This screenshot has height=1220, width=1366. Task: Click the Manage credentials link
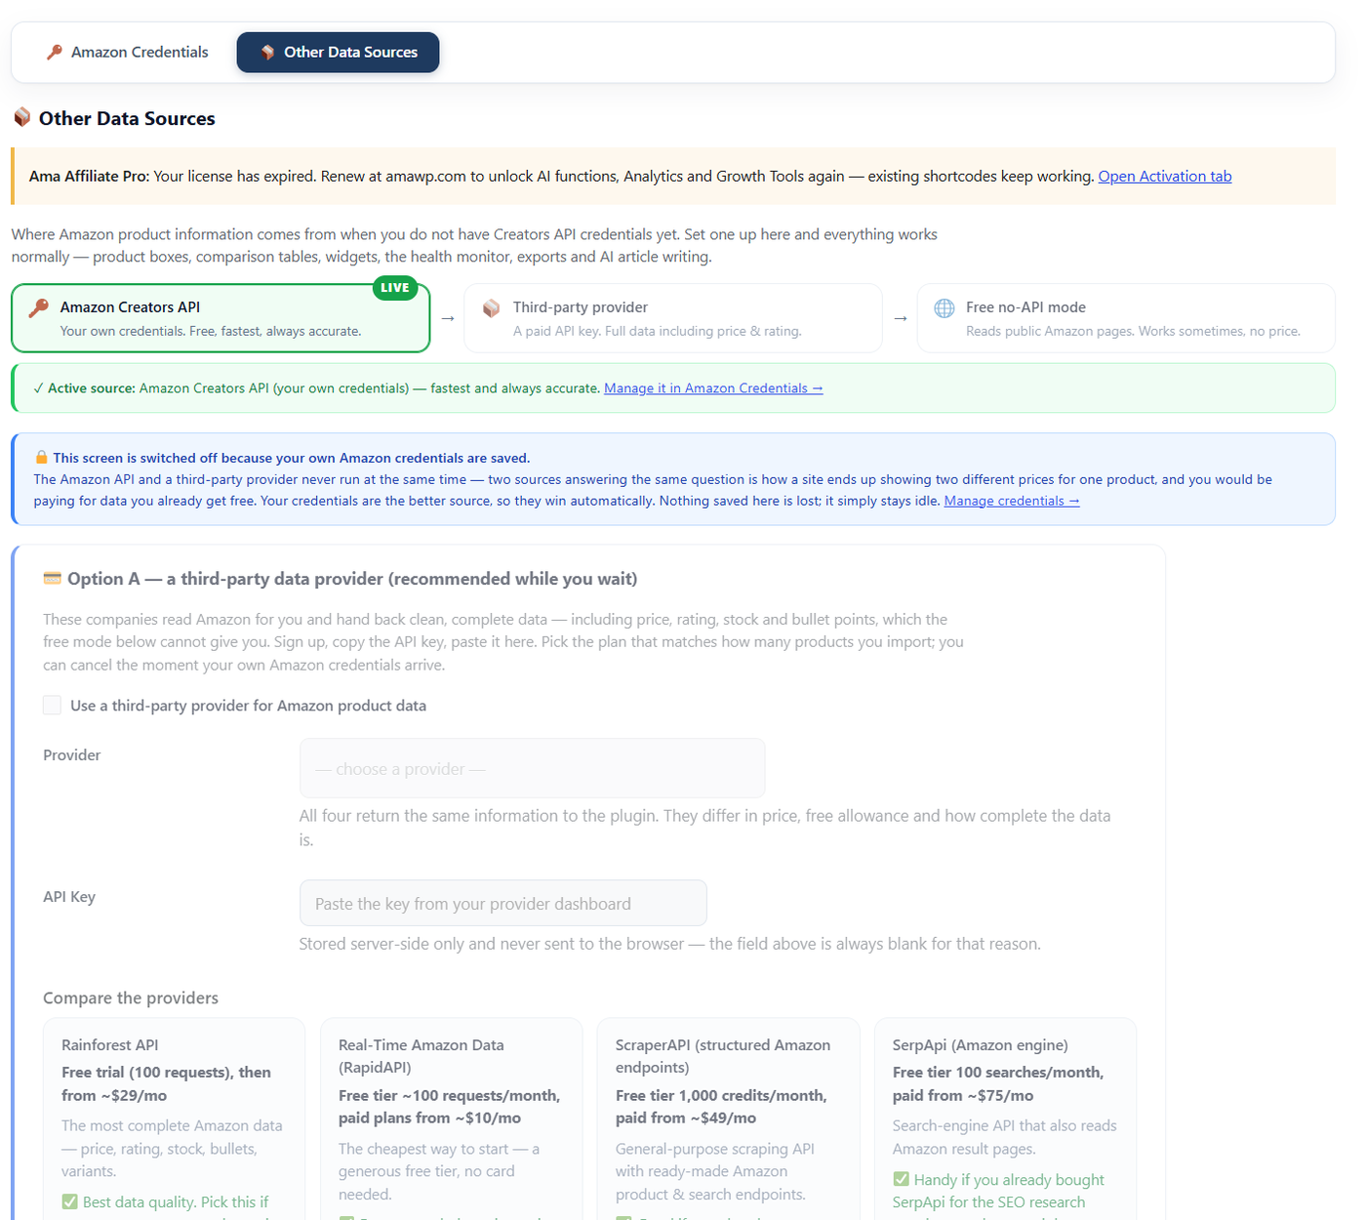point(1012,501)
